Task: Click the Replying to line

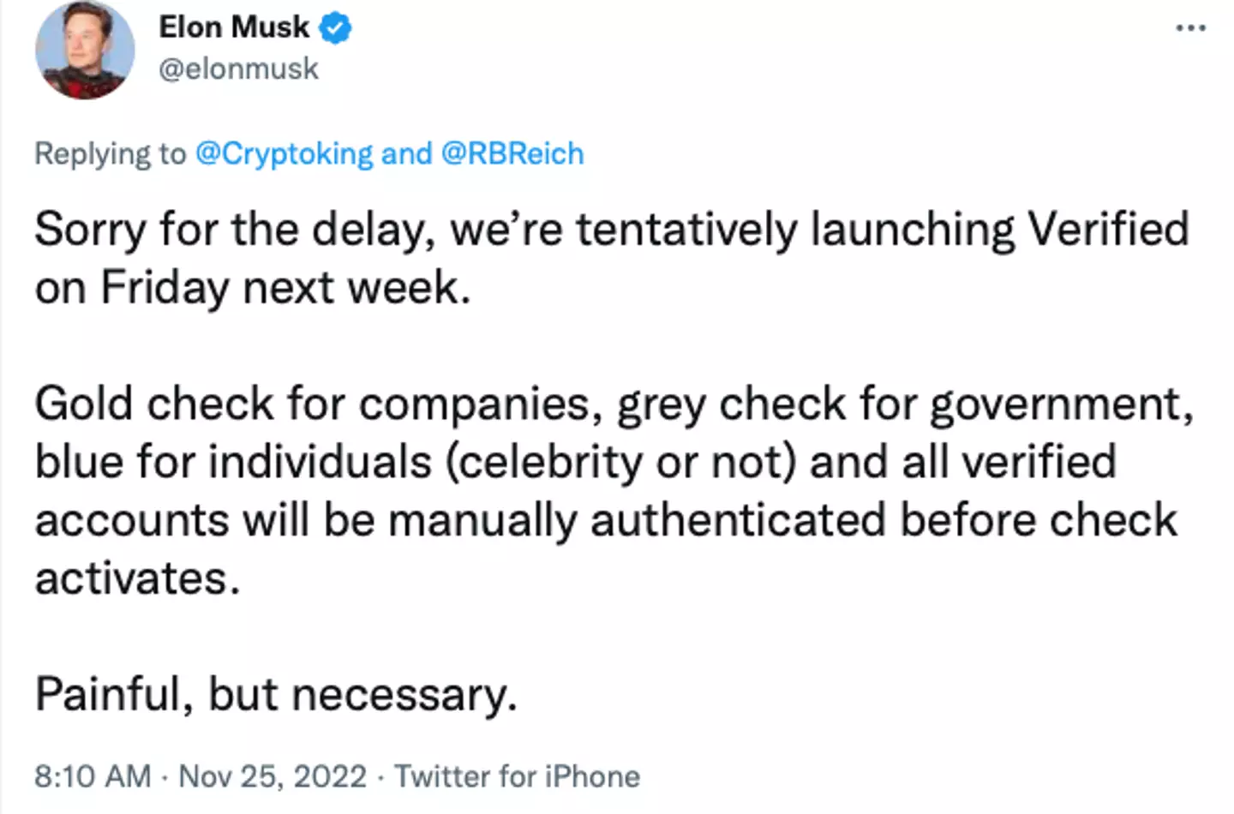Action: tap(110, 153)
